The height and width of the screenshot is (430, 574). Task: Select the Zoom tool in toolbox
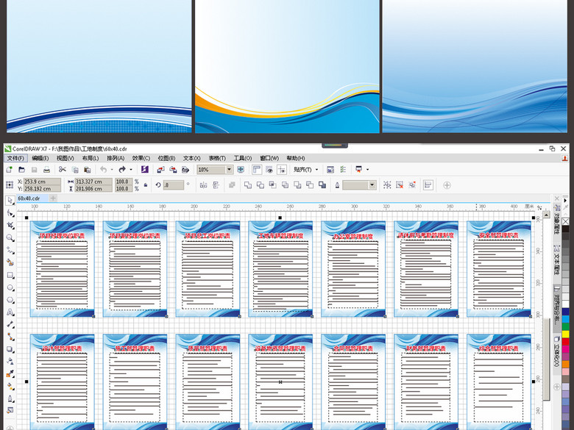click(10, 237)
